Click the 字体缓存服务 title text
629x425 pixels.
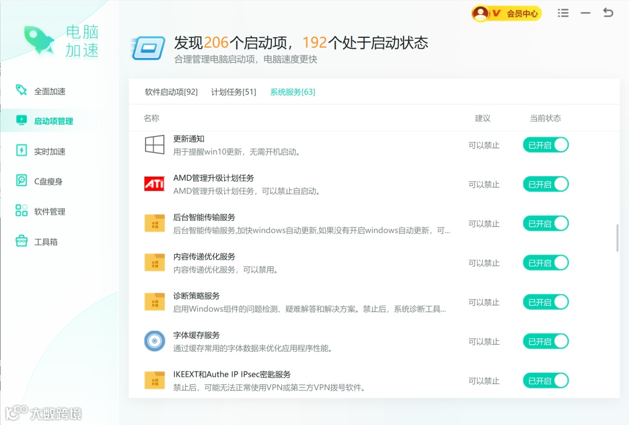pyautogui.click(x=197, y=335)
